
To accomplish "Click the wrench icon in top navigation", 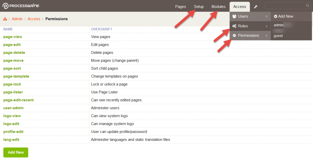I will (x=256, y=7).
